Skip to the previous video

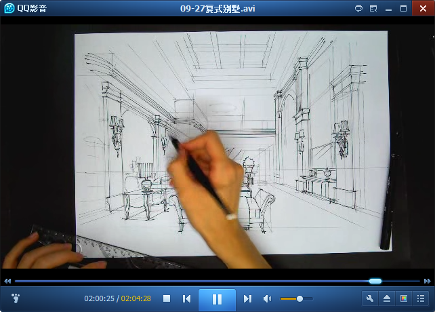(x=186, y=298)
